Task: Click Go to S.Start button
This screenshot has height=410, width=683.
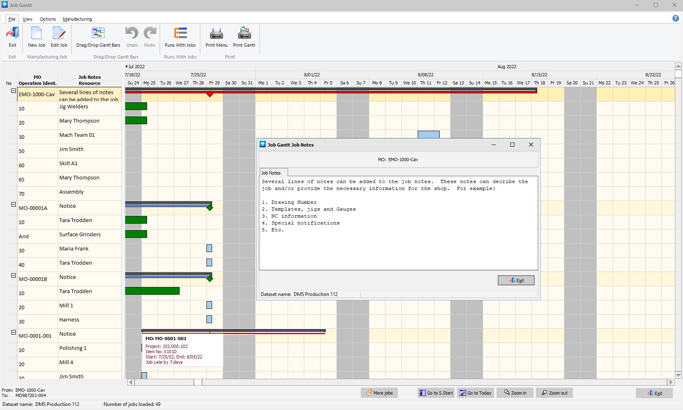Action: [436, 393]
